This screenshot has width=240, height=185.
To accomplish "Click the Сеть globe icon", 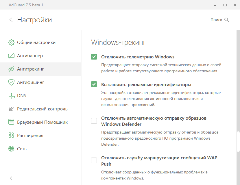I will (x=11, y=149).
